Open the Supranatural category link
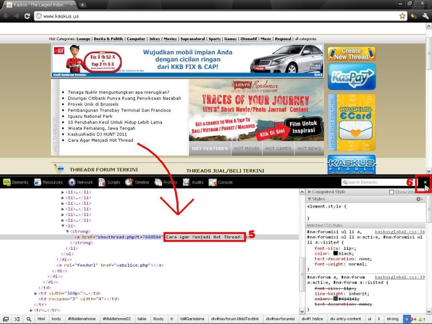The image size is (432, 324). pos(193,39)
